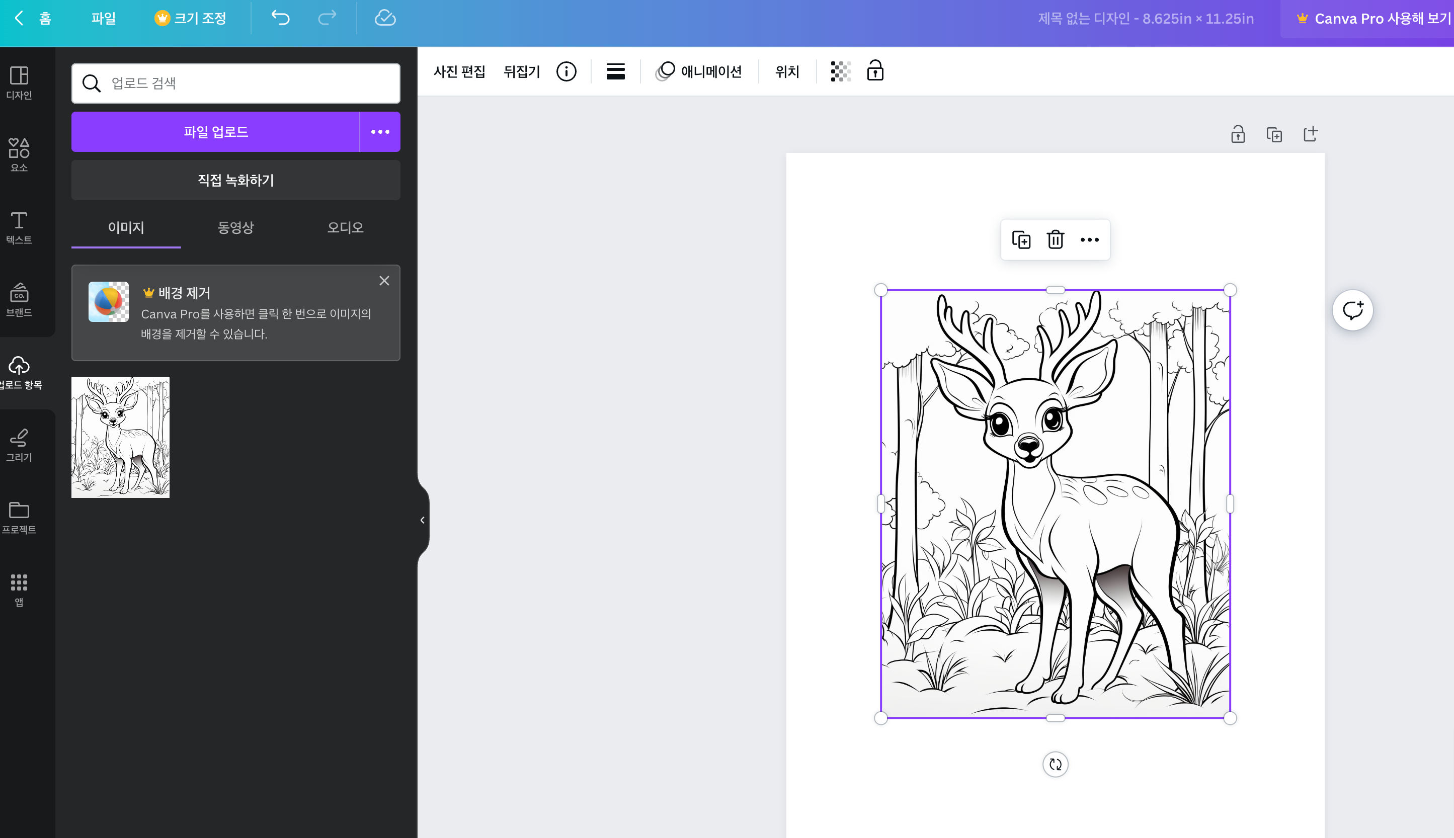
Task: Click the 직접 녹화하기 button
Action: pos(235,180)
